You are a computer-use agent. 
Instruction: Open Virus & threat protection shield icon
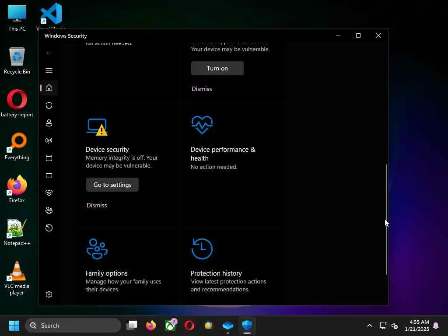49,105
